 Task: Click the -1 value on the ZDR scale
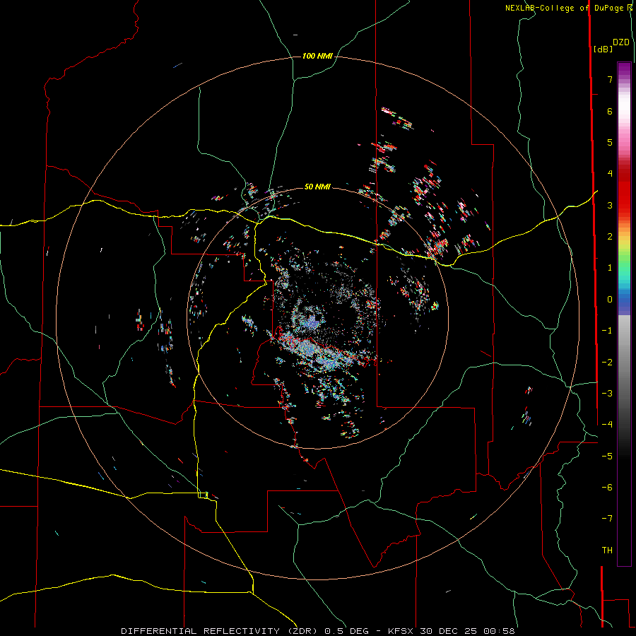[607, 331]
